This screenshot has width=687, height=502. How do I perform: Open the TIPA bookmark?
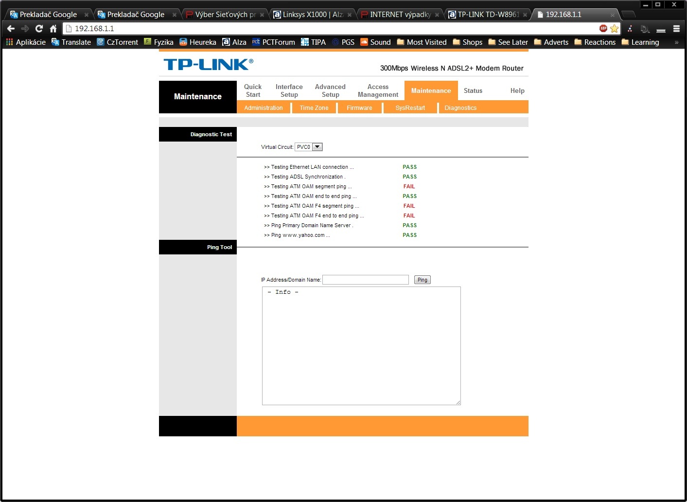[313, 42]
